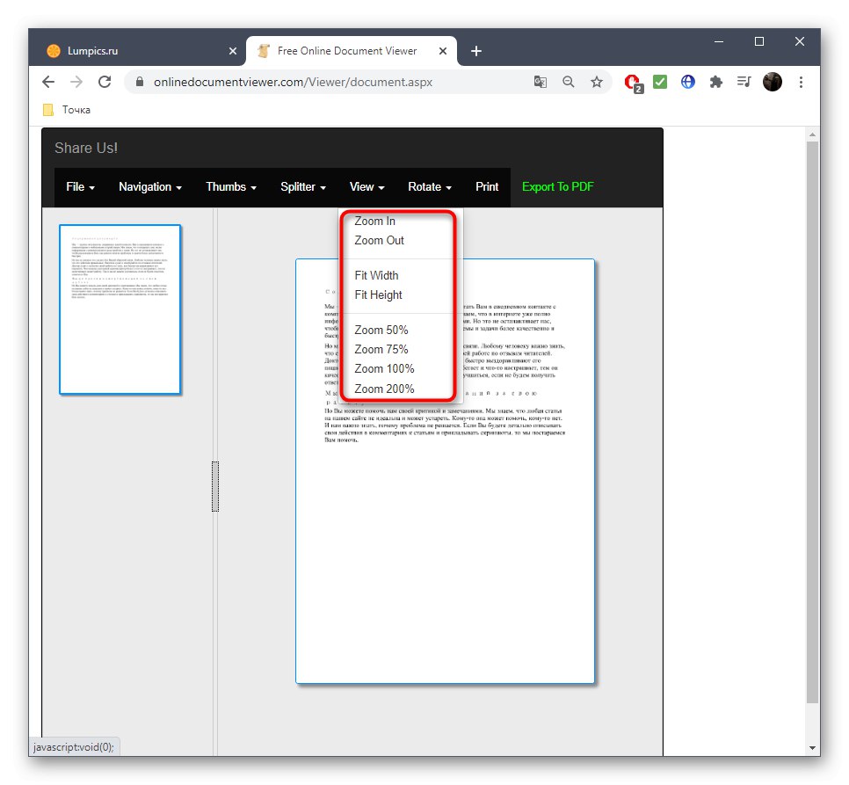Viewport: 849px width, 785px height.
Task: Choose Zoom Out from View menu
Action: (x=399, y=240)
